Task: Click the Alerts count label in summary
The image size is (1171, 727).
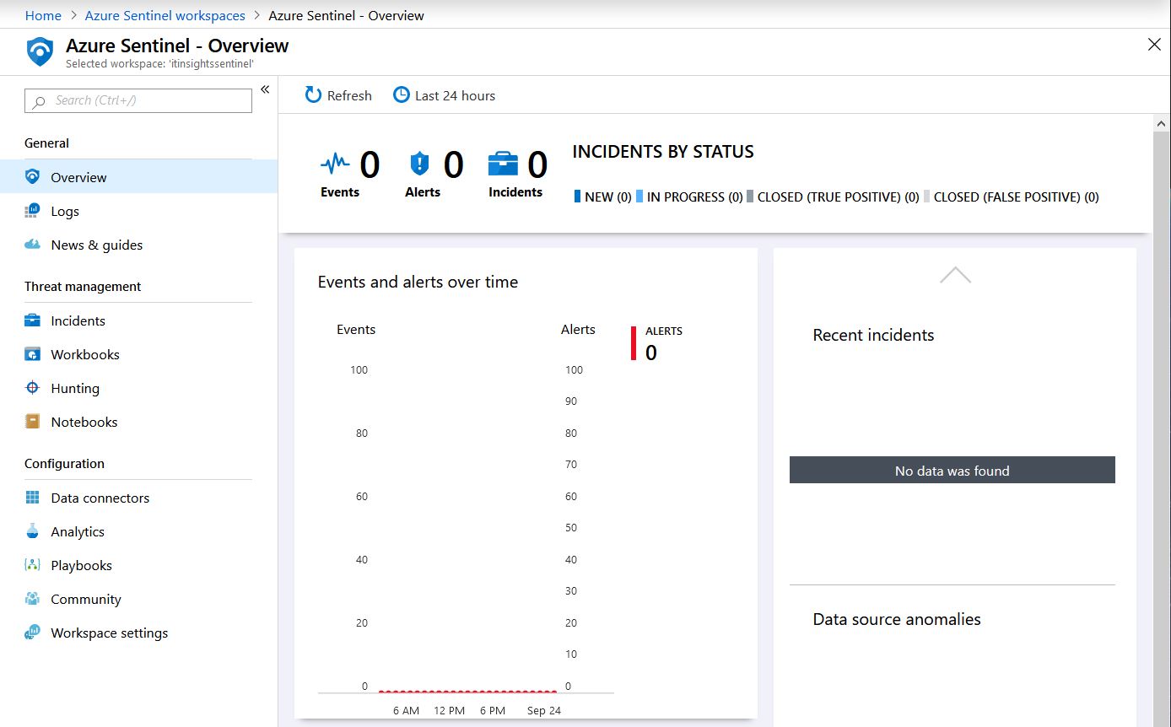Action: [423, 192]
